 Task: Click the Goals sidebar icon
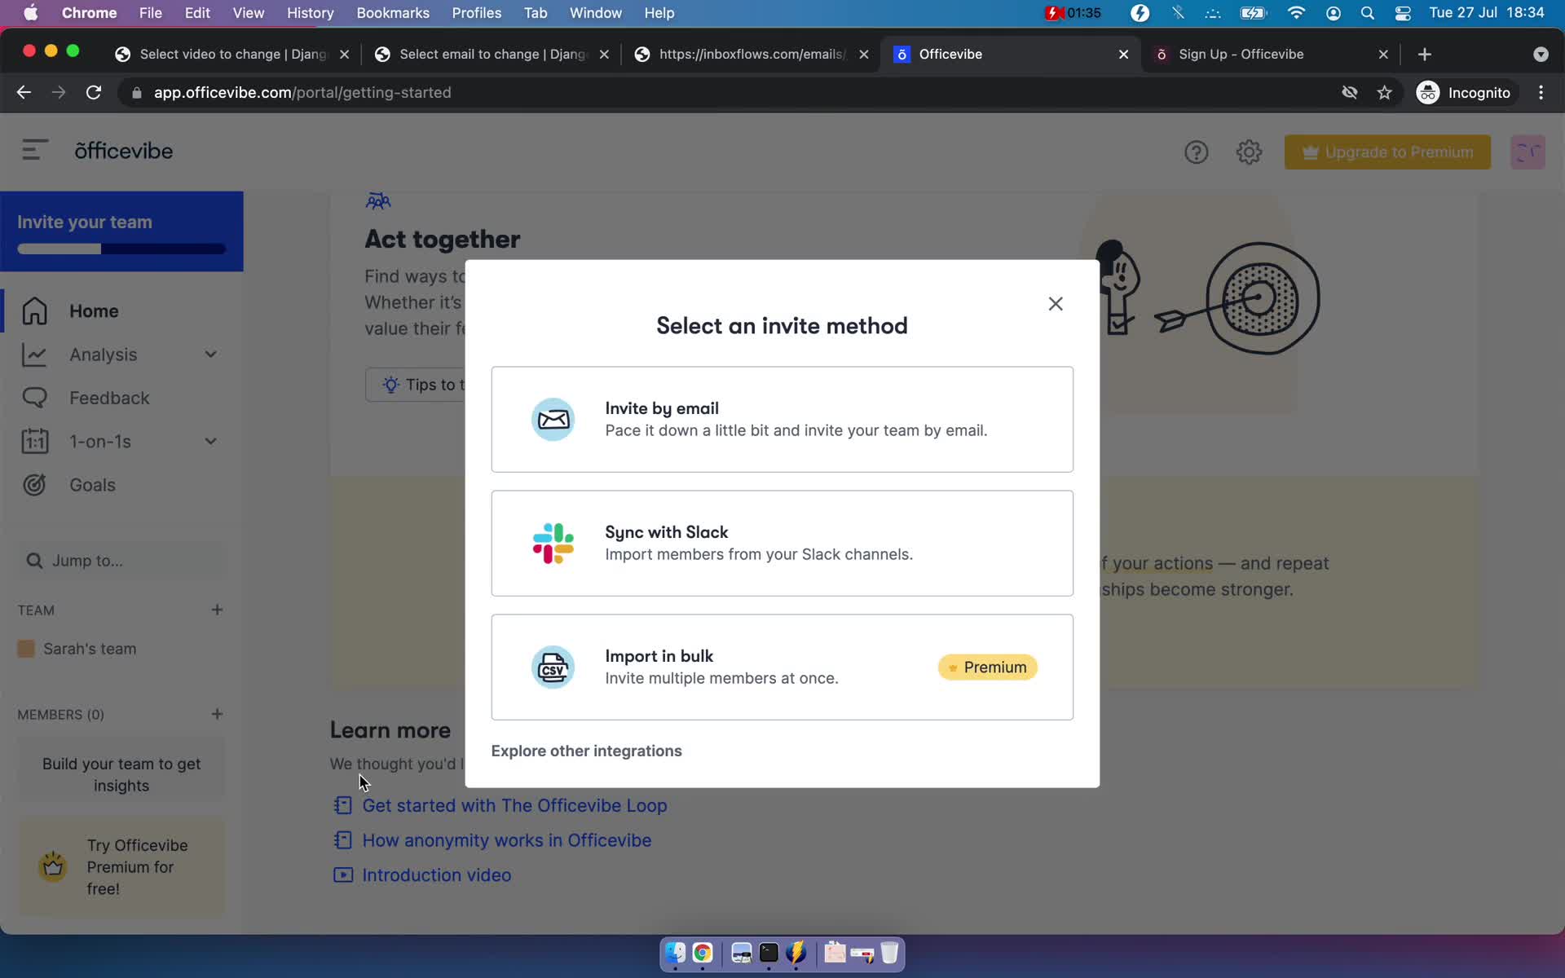tap(35, 484)
